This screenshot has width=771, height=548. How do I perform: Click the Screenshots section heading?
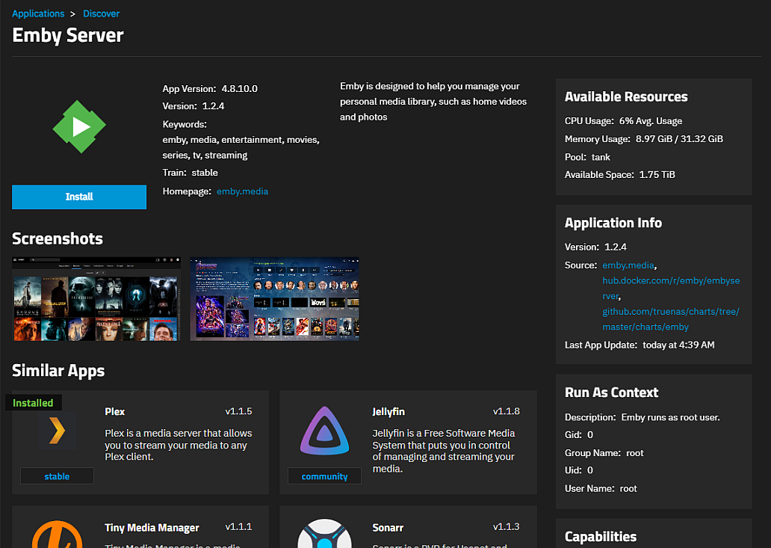coord(58,238)
